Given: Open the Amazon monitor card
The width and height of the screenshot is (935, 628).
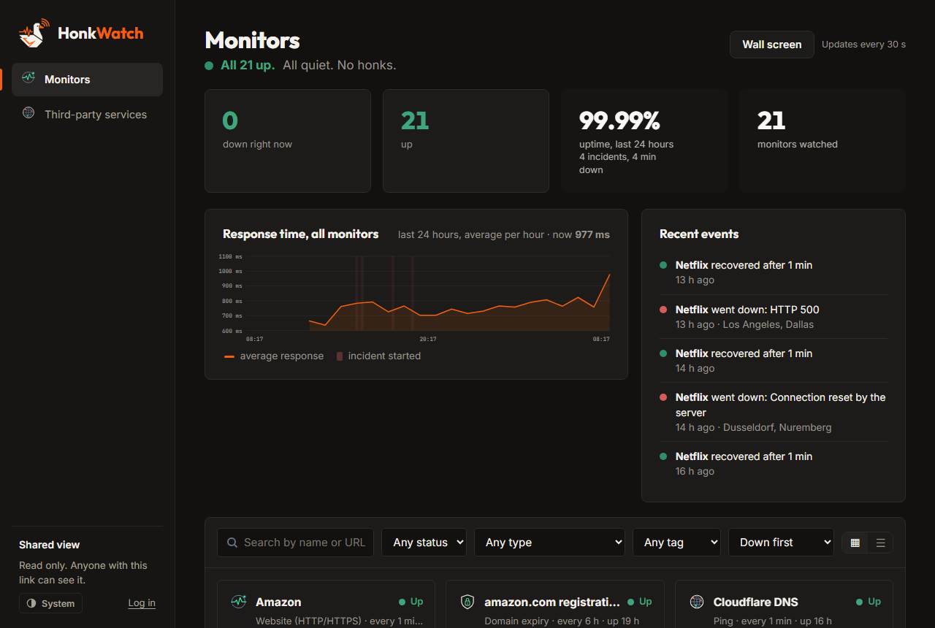Looking at the screenshot, I should point(326,604).
